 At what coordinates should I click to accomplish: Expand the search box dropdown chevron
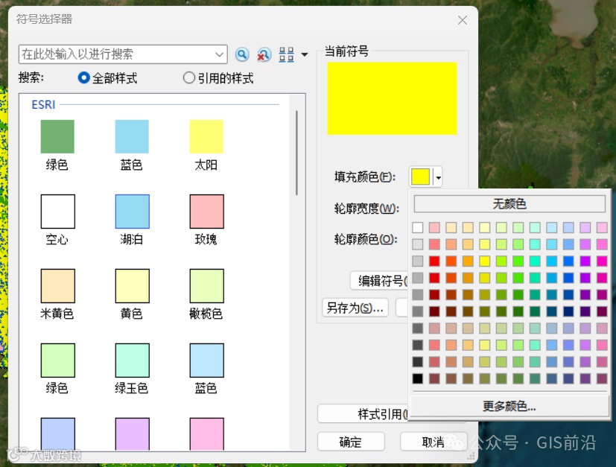point(219,54)
